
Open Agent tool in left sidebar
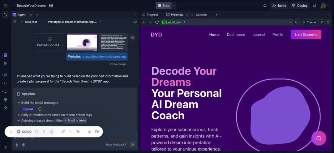pos(6,55)
